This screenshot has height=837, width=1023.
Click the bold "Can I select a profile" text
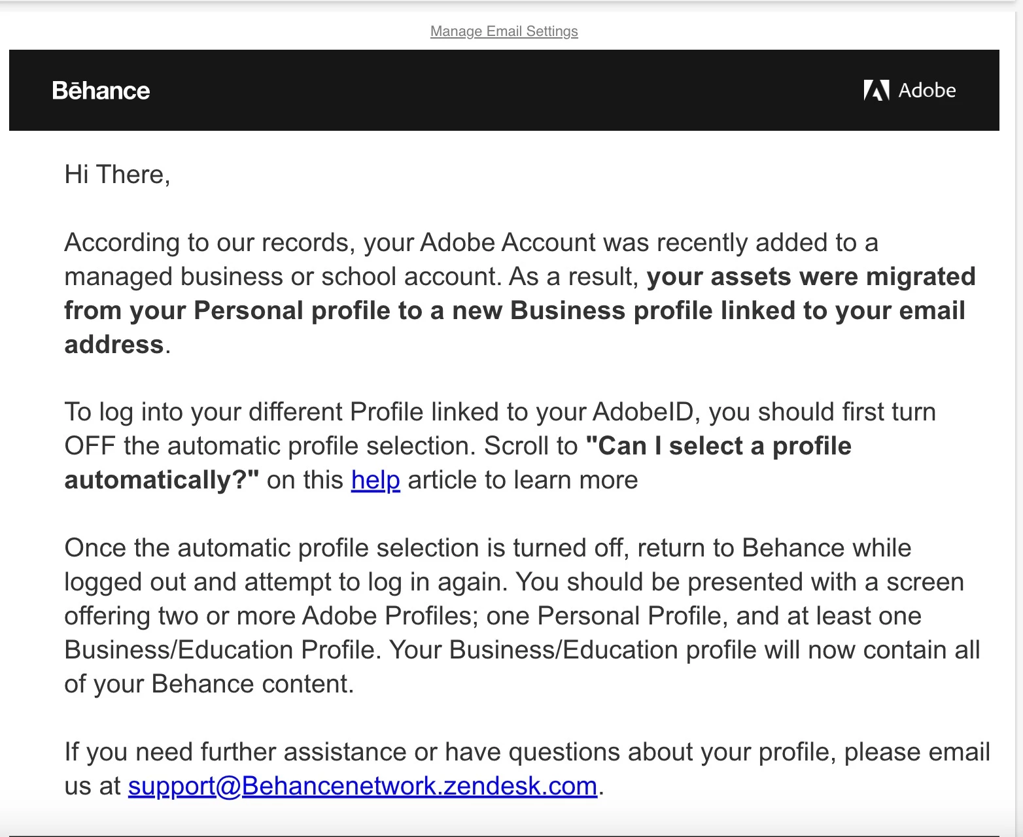718,446
